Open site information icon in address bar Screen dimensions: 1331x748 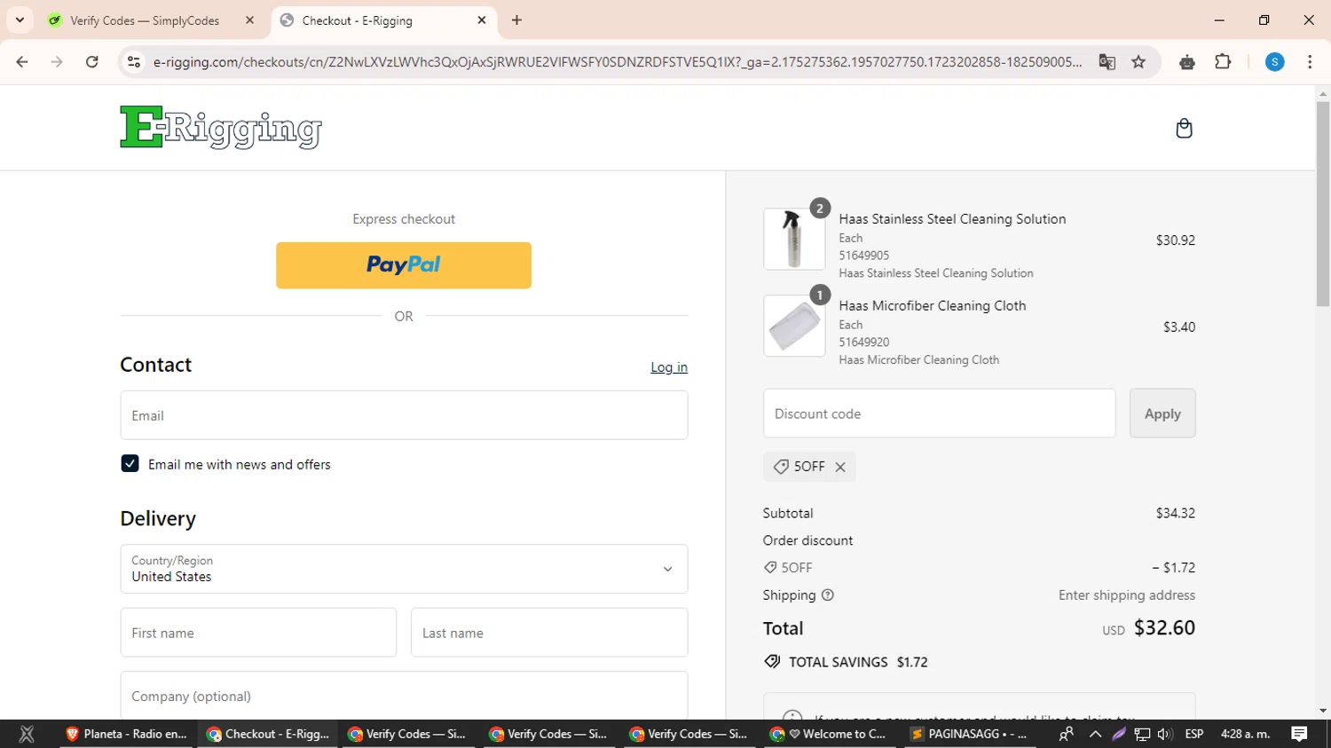[x=134, y=62]
